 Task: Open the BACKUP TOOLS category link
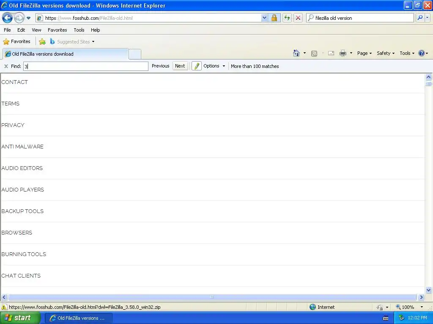coord(22,211)
